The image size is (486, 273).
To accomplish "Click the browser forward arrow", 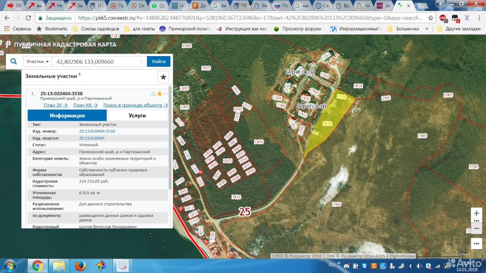I will point(17,18).
